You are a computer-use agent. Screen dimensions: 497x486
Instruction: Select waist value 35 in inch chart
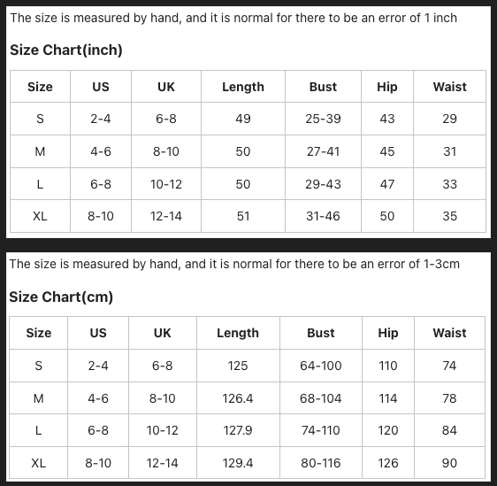coord(449,216)
